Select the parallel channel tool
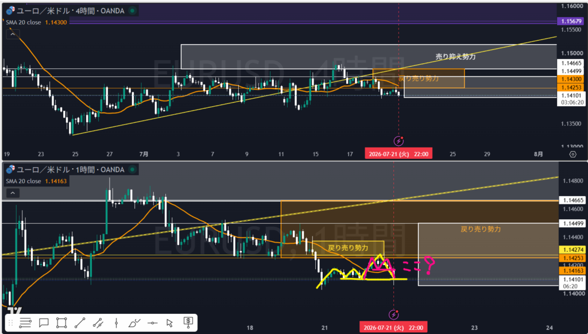This screenshot has width=588, height=334. [x=98, y=323]
